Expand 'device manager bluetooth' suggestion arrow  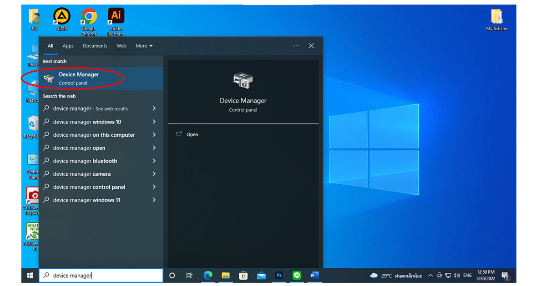(x=154, y=161)
